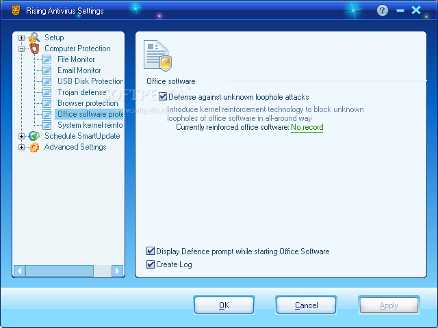438x328 pixels.
Task: Click the File Monitor page icon
Action: pyautogui.click(x=47, y=59)
